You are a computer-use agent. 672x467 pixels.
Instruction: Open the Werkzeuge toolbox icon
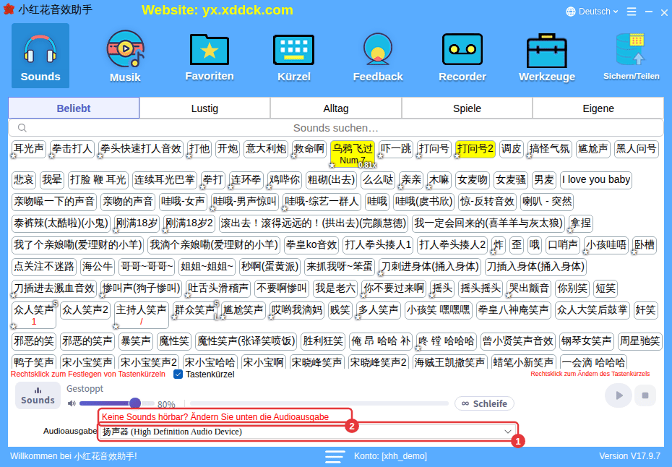546,50
